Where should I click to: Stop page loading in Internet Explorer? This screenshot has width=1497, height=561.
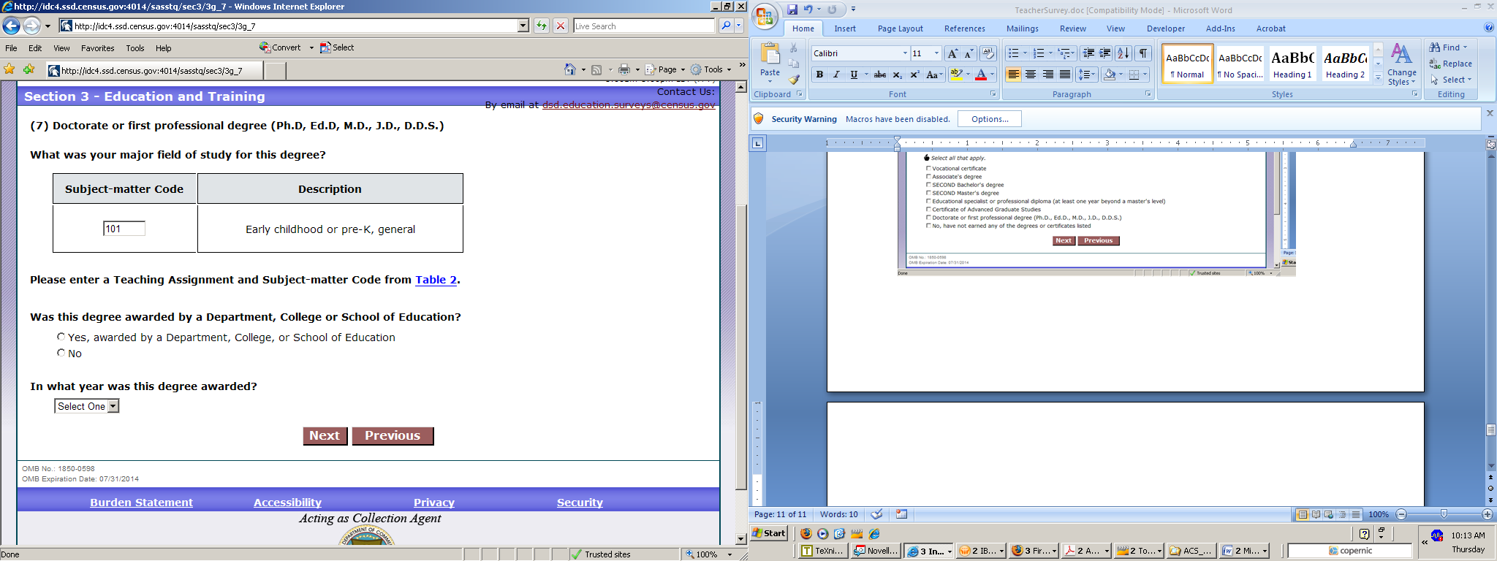click(x=561, y=26)
